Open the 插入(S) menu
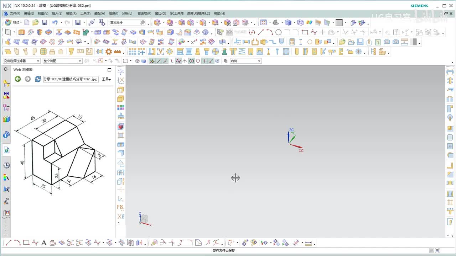Screen dimensions: 456x256 tap(57, 14)
